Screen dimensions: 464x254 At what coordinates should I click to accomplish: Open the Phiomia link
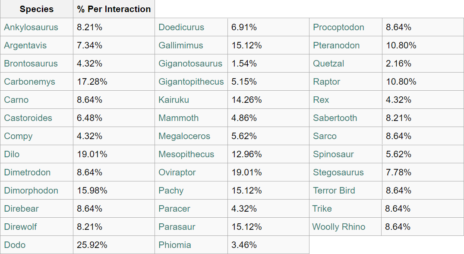(175, 245)
